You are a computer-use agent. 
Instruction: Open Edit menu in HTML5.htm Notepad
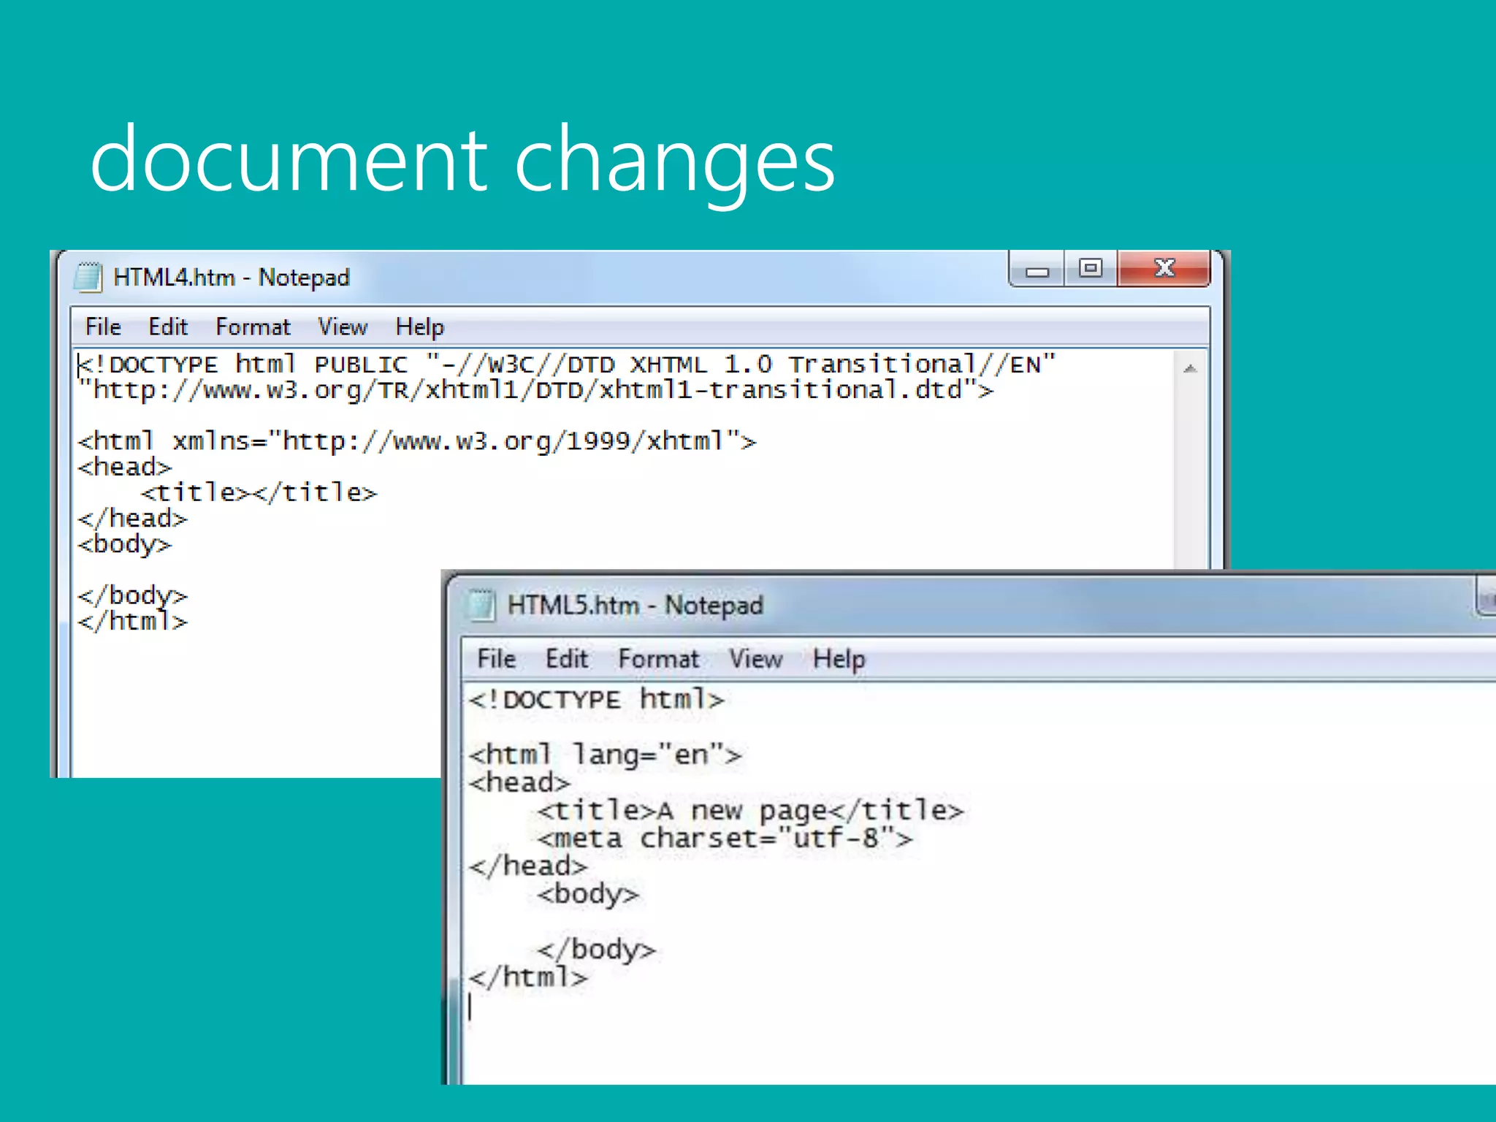[566, 659]
